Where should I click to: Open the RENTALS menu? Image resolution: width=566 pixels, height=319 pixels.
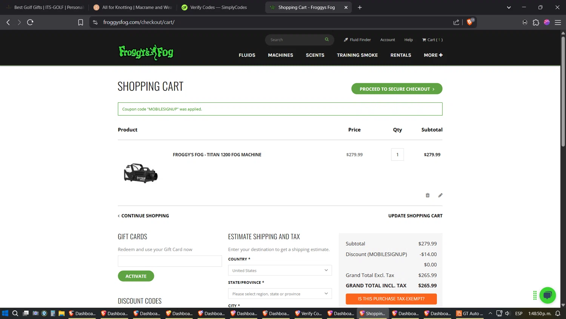coord(401,55)
